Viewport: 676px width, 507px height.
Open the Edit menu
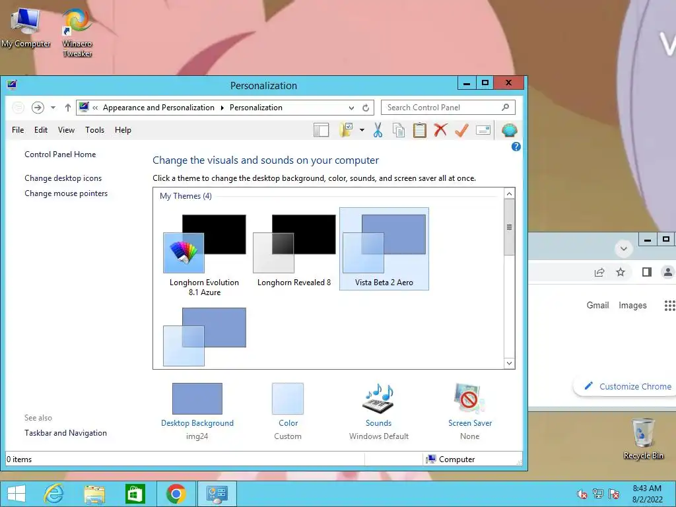pos(41,130)
